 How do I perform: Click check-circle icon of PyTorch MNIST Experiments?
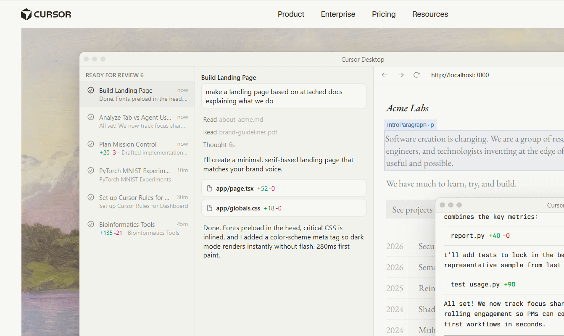[90, 171]
